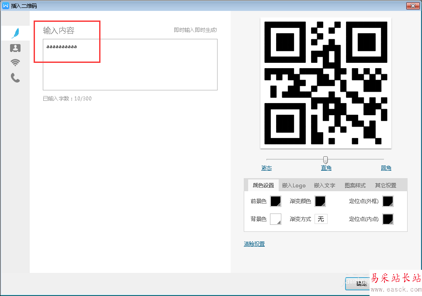Click the QR shape slider handle
The image size is (422, 296).
[325, 160]
